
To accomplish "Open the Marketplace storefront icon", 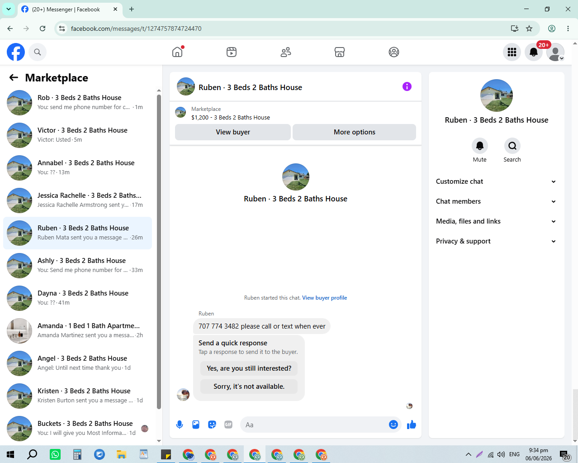I will 340,52.
